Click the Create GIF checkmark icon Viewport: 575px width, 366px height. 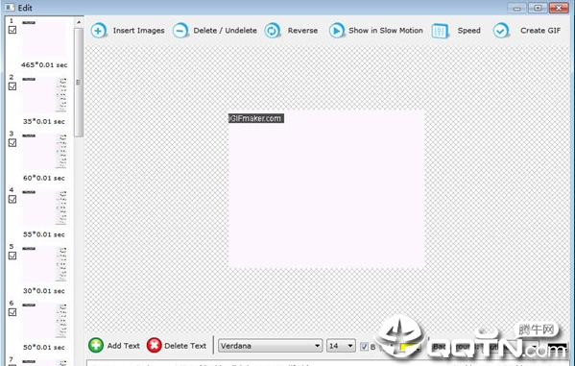click(501, 31)
